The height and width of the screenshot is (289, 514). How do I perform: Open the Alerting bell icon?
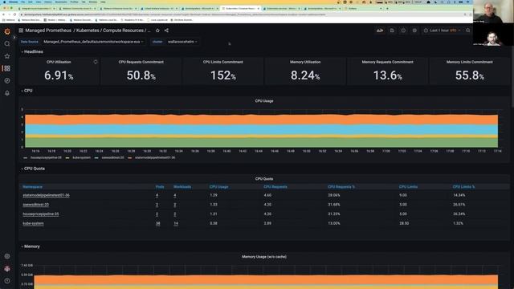tap(7, 93)
